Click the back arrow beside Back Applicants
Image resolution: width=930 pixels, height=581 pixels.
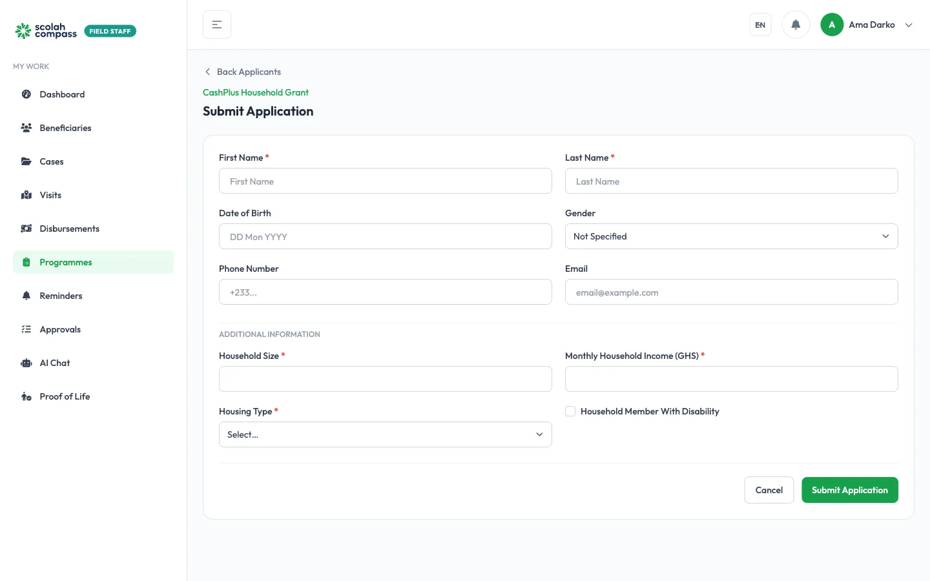click(x=207, y=72)
